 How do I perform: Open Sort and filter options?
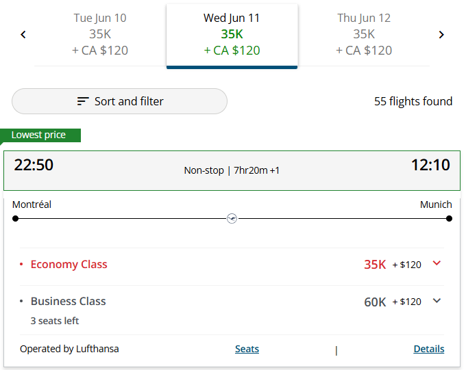click(x=119, y=101)
